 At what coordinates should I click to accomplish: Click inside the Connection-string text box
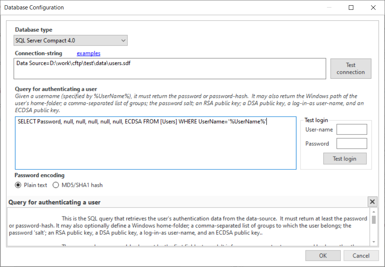[170, 69]
